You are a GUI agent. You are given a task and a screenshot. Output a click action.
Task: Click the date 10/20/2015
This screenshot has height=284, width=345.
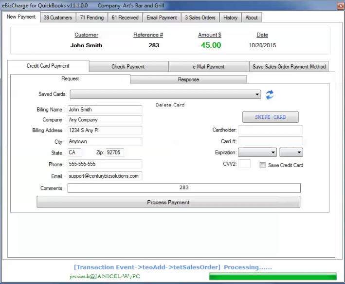coord(262,45)
